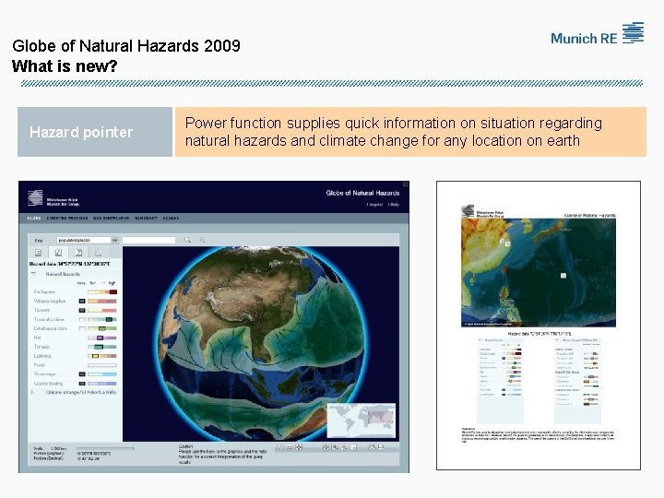664x498 pixels.
Task: Click the Tropical cyclone scale bar
Action: point(102,319)
